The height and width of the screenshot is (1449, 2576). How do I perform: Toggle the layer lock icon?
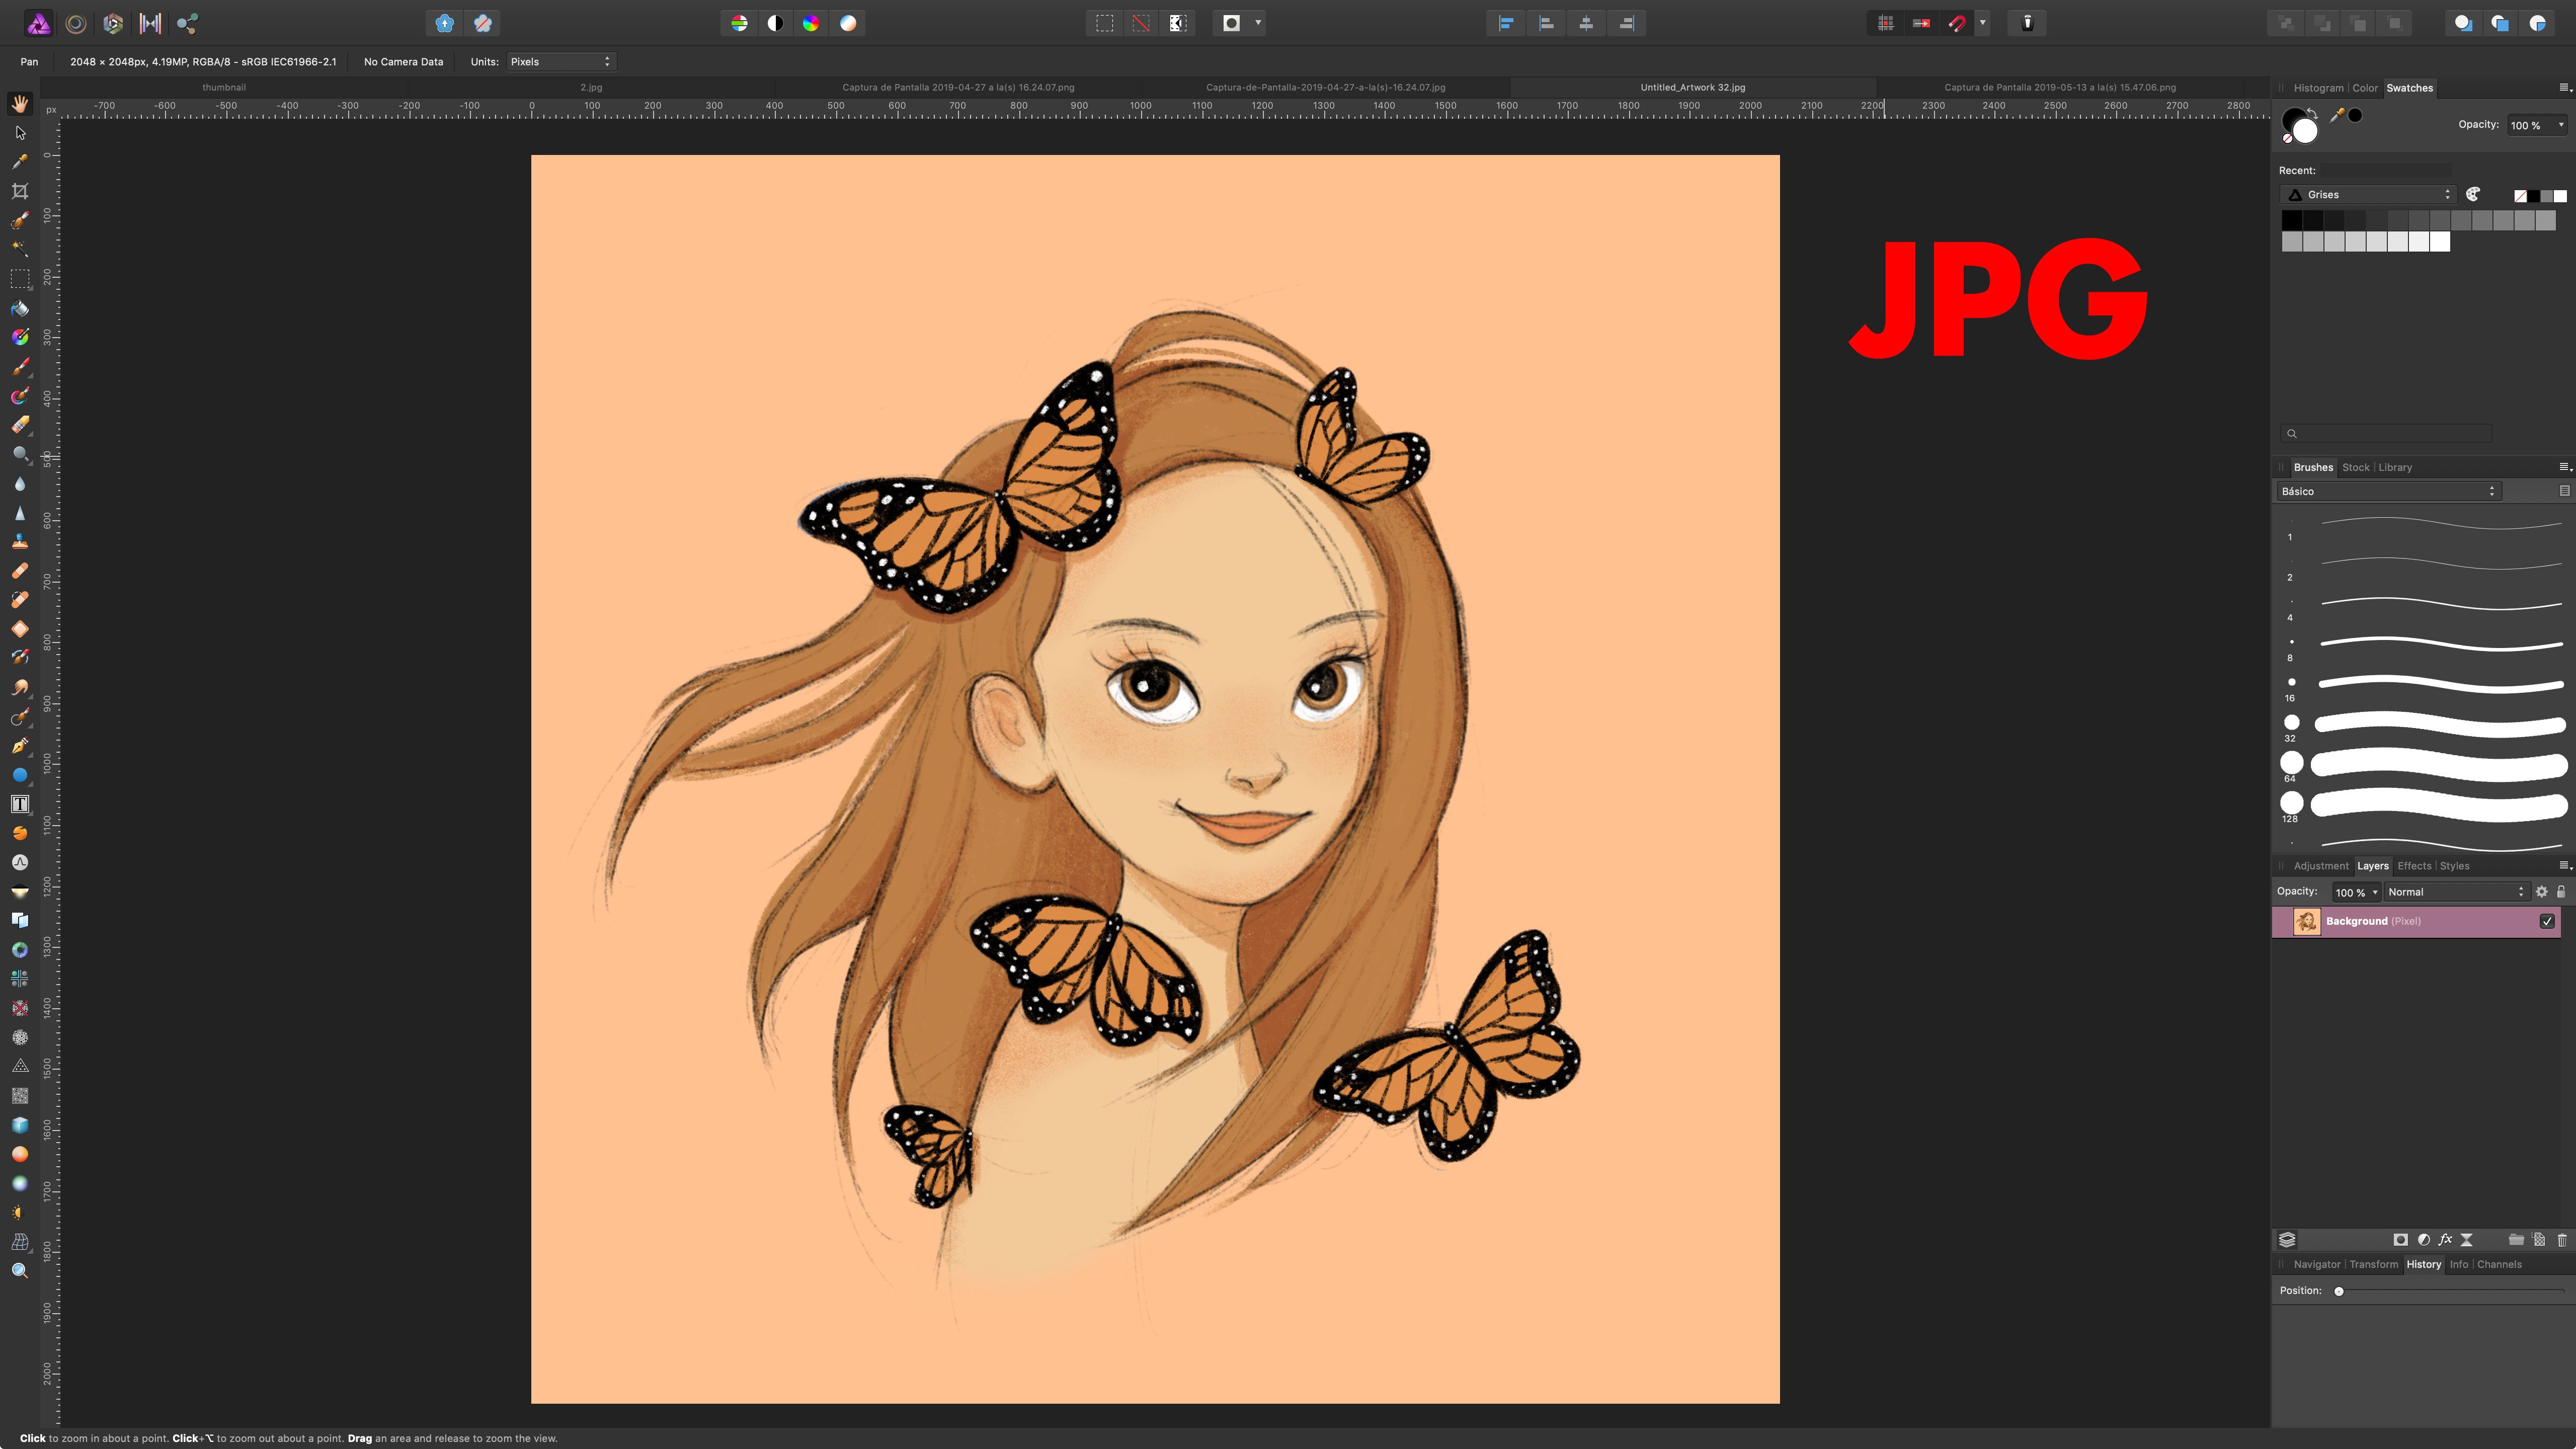pos(2561,892)
